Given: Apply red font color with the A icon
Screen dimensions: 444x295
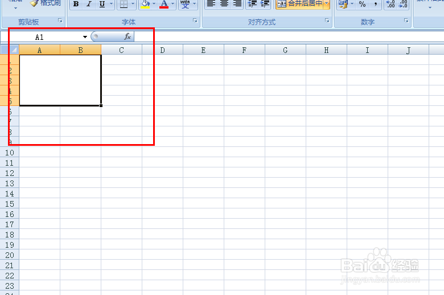Looking at the screenshot, I should pos(164,4).
